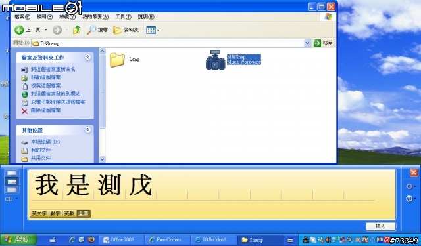Switch to Free-Codecs taskbar window
Image resolution: width=421 pixels, height=246 pixels.
(167, 240)
